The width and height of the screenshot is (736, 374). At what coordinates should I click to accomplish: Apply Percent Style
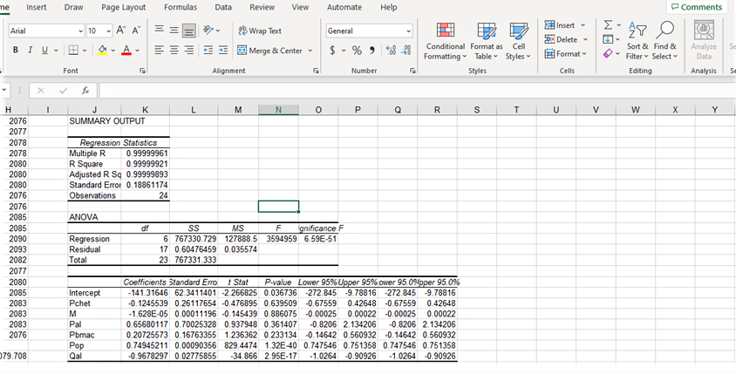pos(357,51)
